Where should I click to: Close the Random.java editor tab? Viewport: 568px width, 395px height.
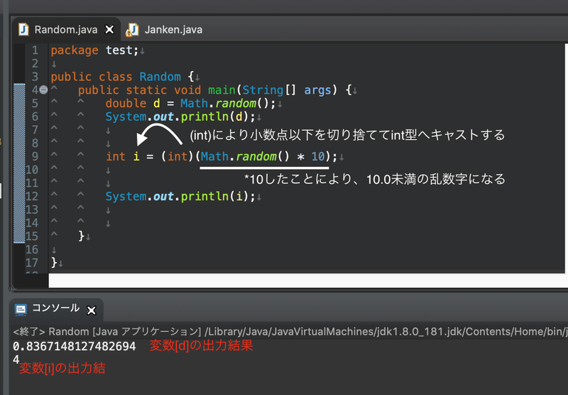pos(109,29)
